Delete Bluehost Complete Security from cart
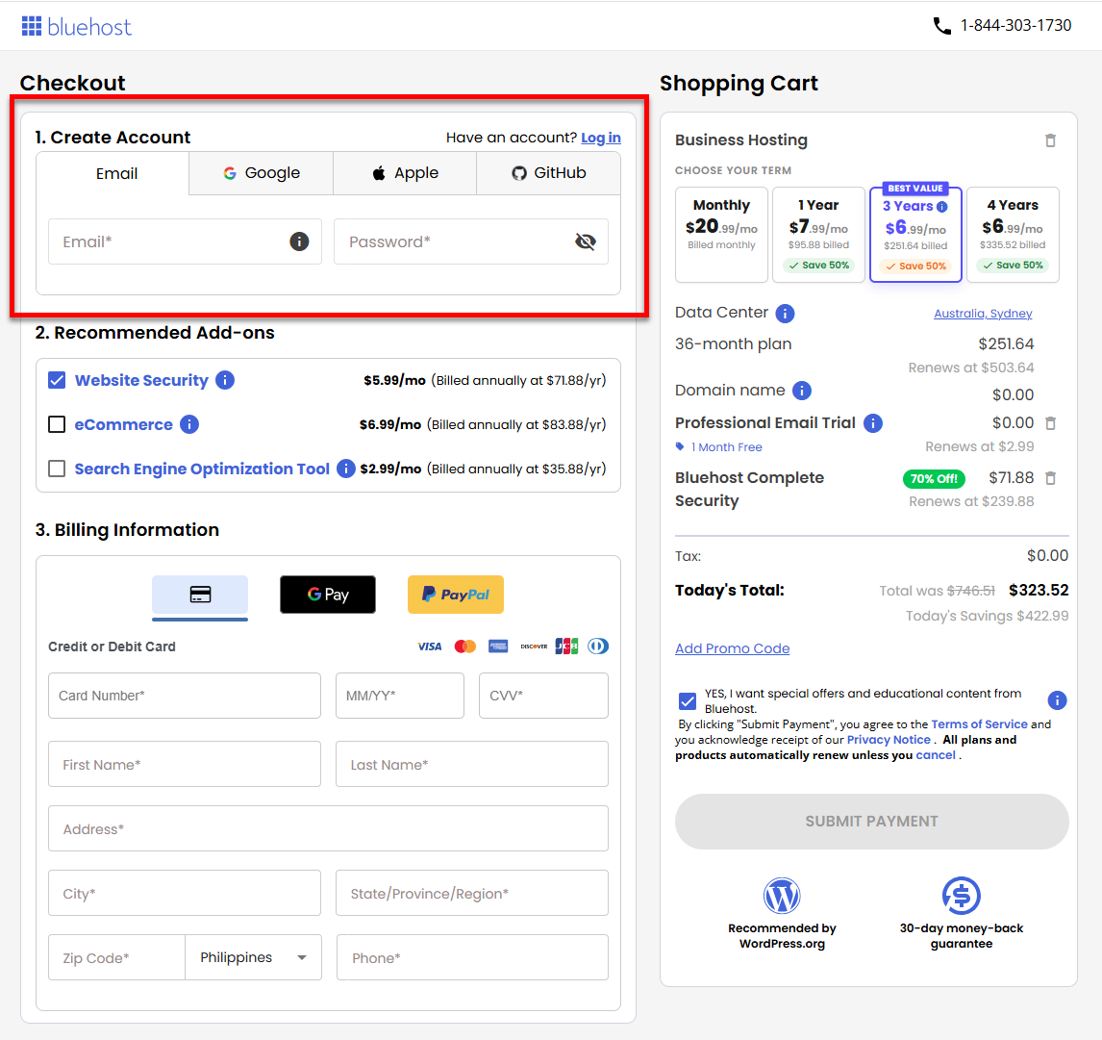1102x1040 pixels. (x=1051, y=478)
